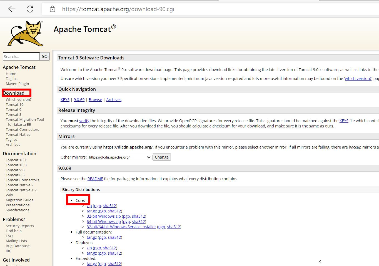The height and width of the screenshot is (266, 379).
Task: Open Tomcat 9.0 documentation
Action: click(15, 170)
